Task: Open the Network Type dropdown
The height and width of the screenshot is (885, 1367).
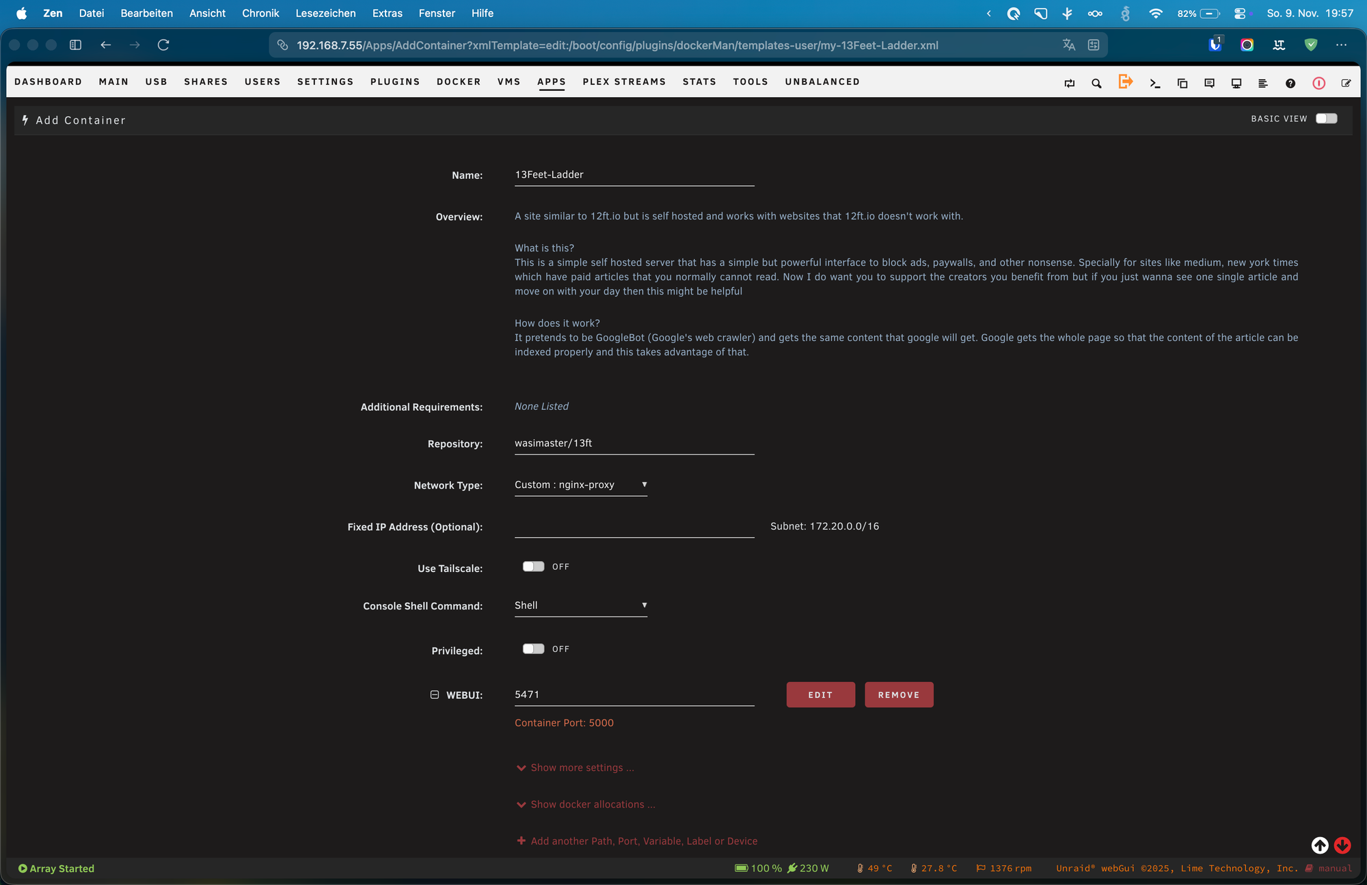Action: pos(580,485)
